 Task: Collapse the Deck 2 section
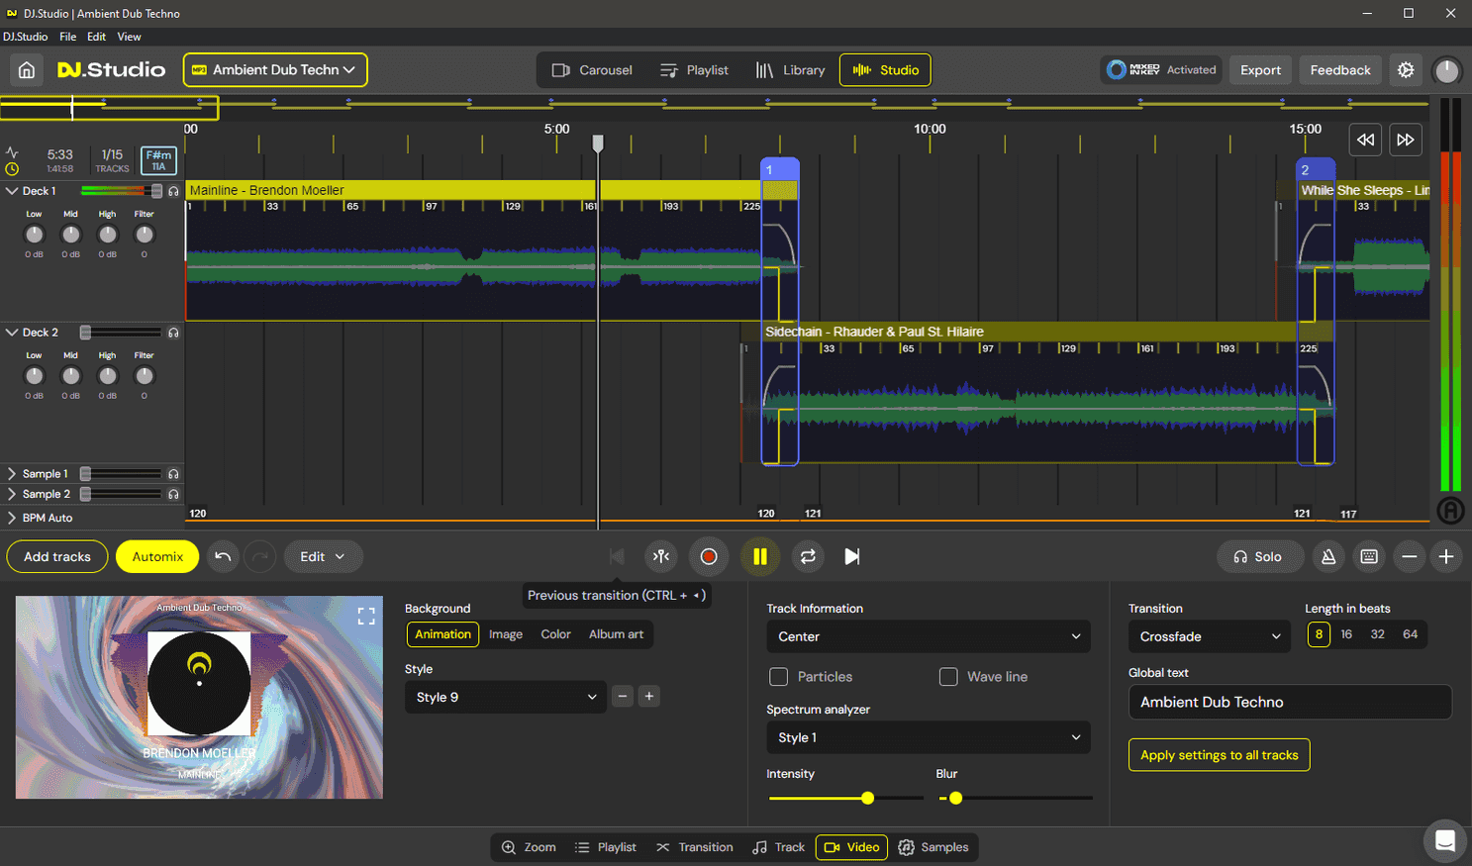(13, 332)
